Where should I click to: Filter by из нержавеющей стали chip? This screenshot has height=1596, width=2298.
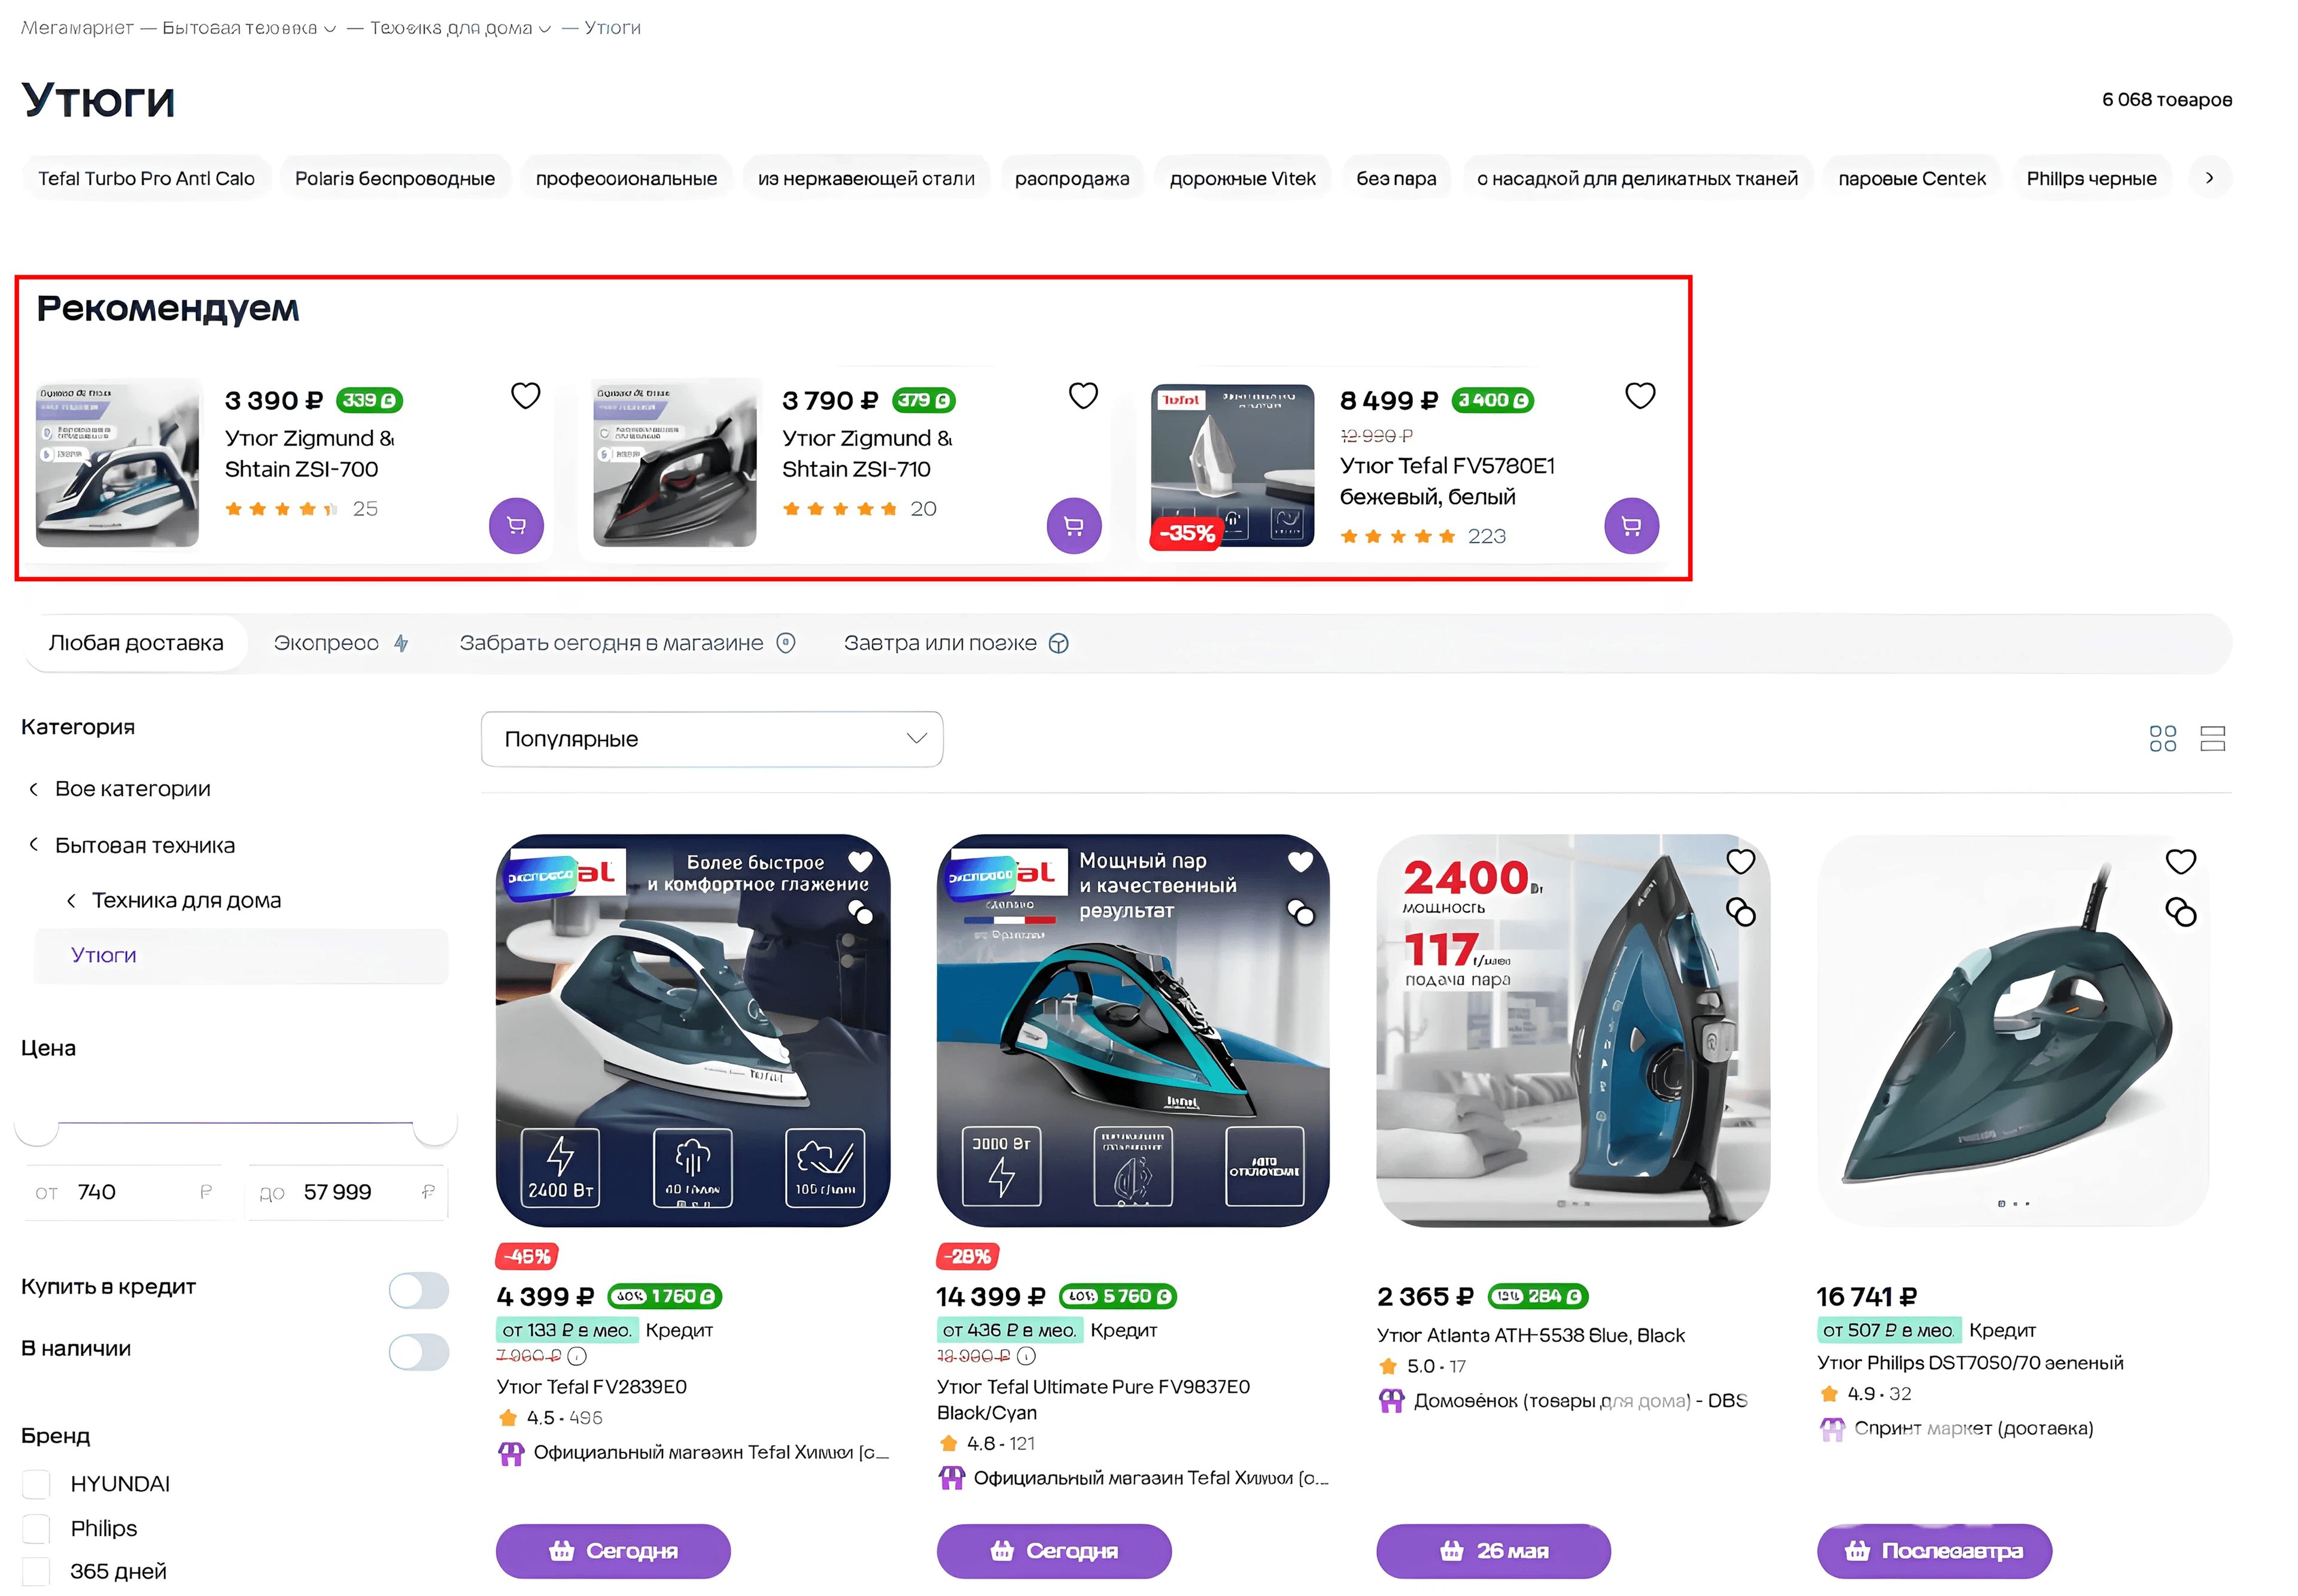coord(865,178)
